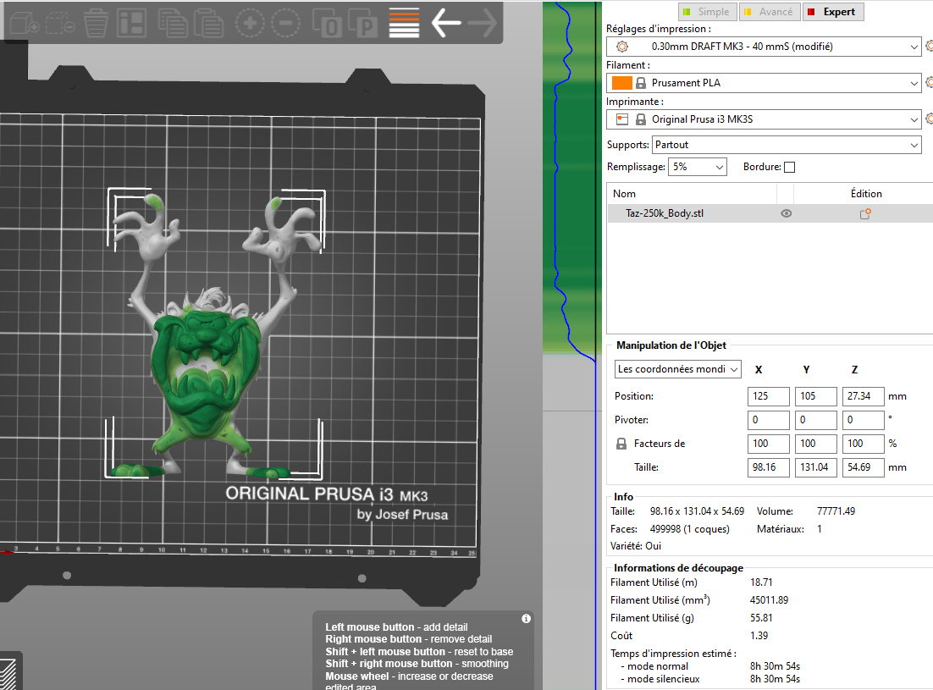Click the Add instance plus icon
The image size is (933, 690).
click(250, 23)
